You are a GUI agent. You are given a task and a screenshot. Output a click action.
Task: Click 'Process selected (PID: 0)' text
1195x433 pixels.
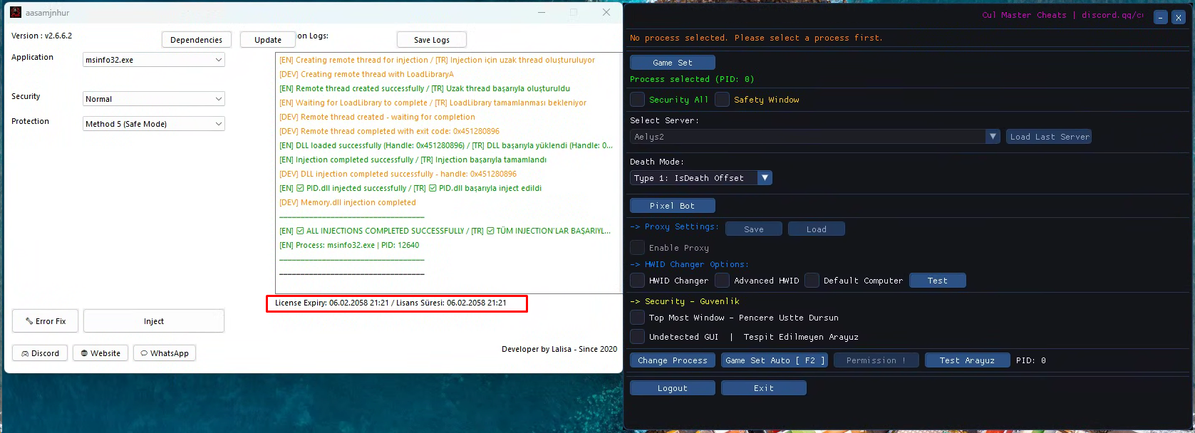[x=692, y=79]
